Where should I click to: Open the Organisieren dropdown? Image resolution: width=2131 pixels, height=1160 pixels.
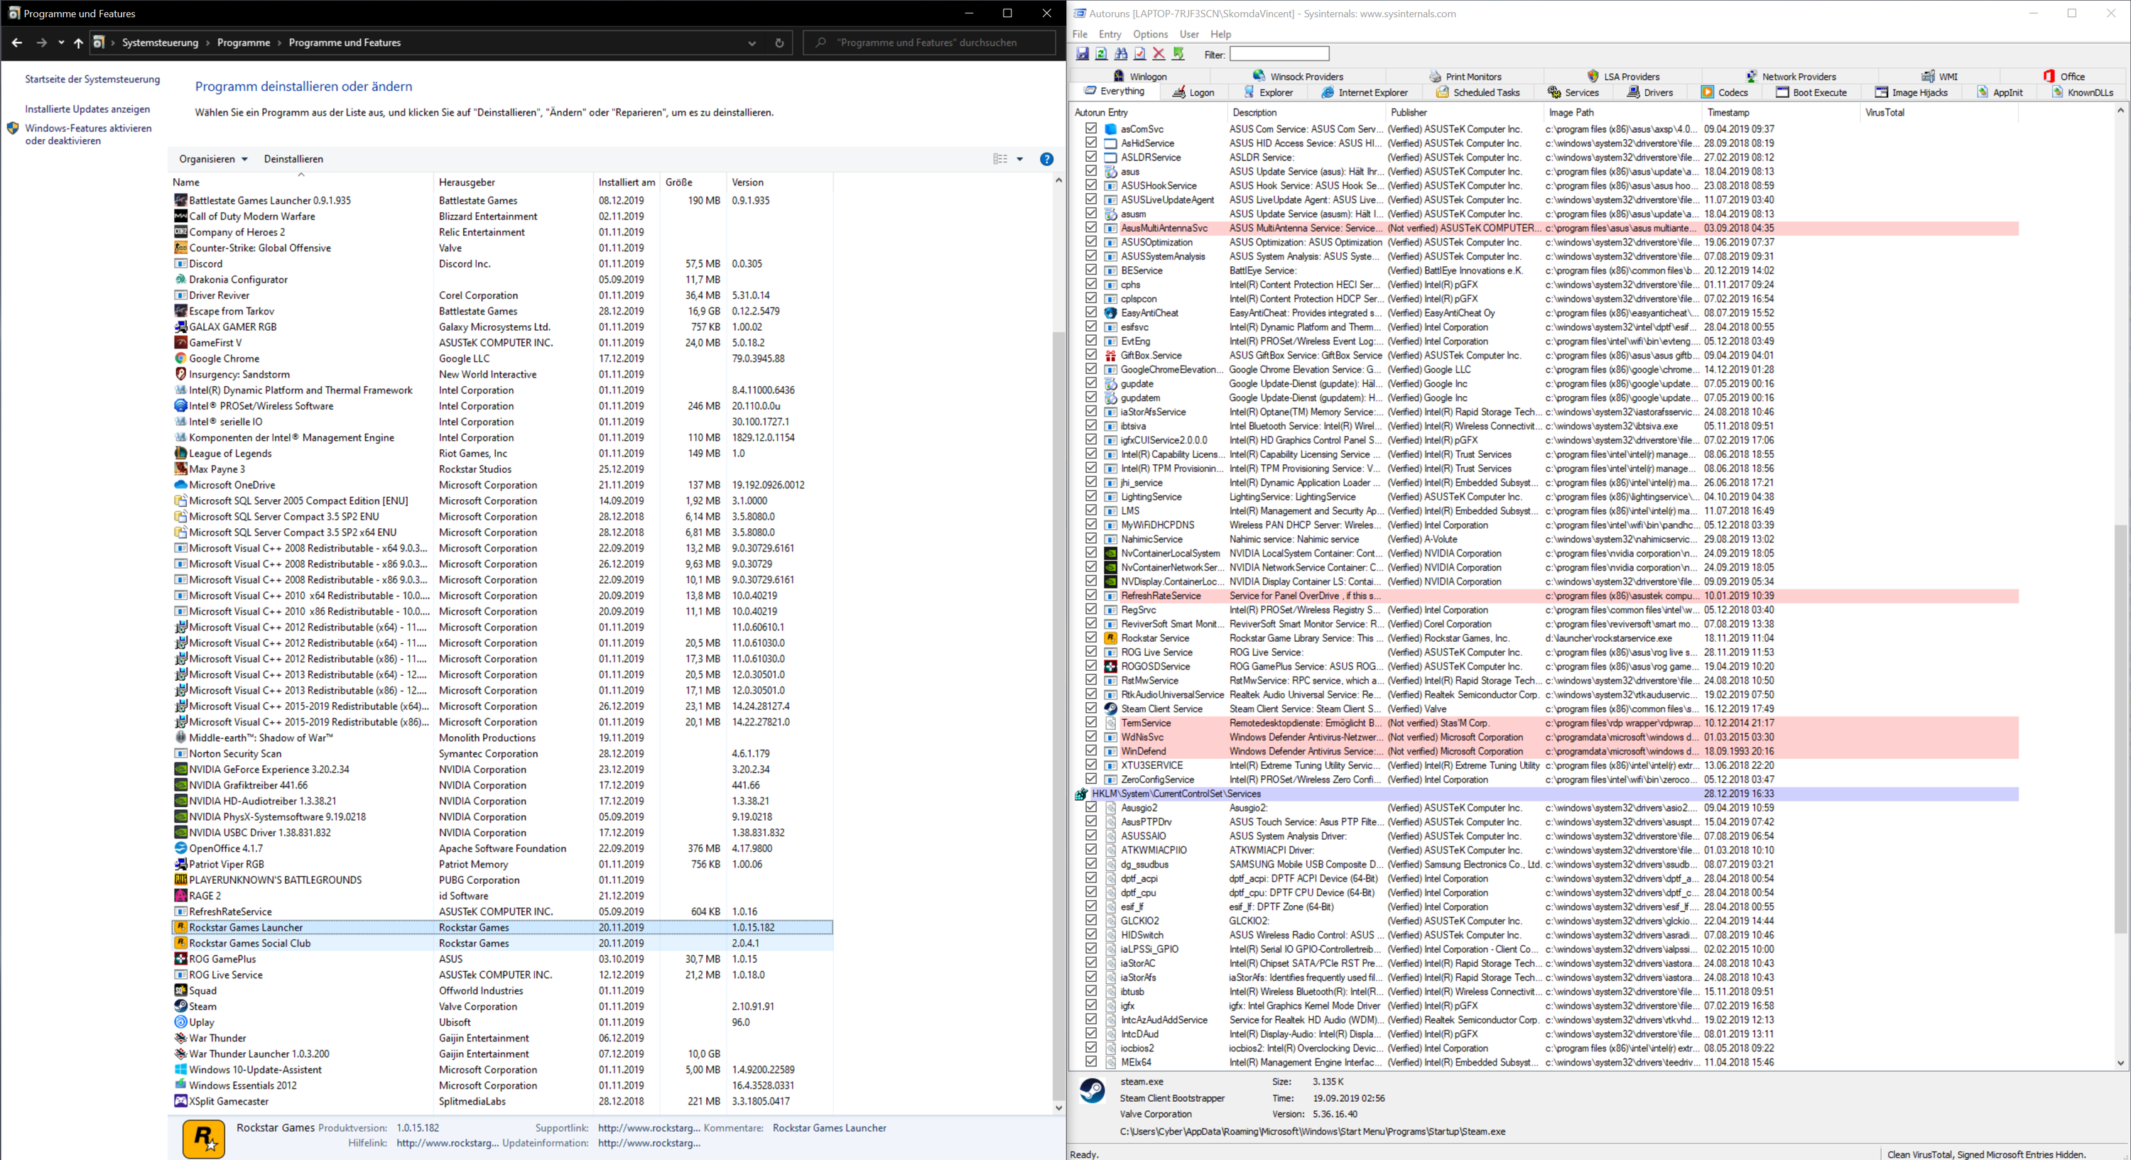tap(213, 159)
